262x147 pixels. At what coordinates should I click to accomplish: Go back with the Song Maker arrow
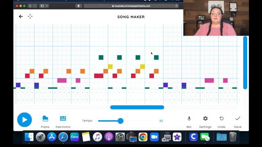point(21,16)
